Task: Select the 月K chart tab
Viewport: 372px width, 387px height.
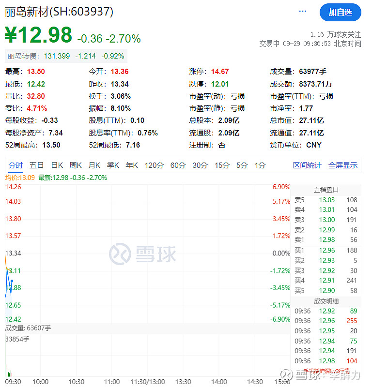Action: pos(94,165)
